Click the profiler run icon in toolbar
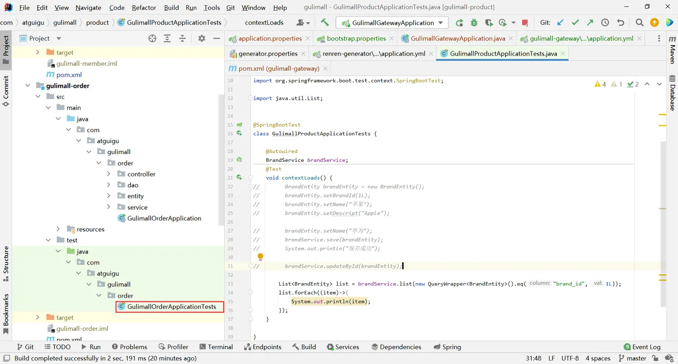The height and width of the screenshot is (364, 678). click(503, 23)
